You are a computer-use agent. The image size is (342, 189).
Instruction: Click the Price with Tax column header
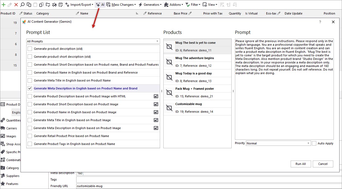213,13
